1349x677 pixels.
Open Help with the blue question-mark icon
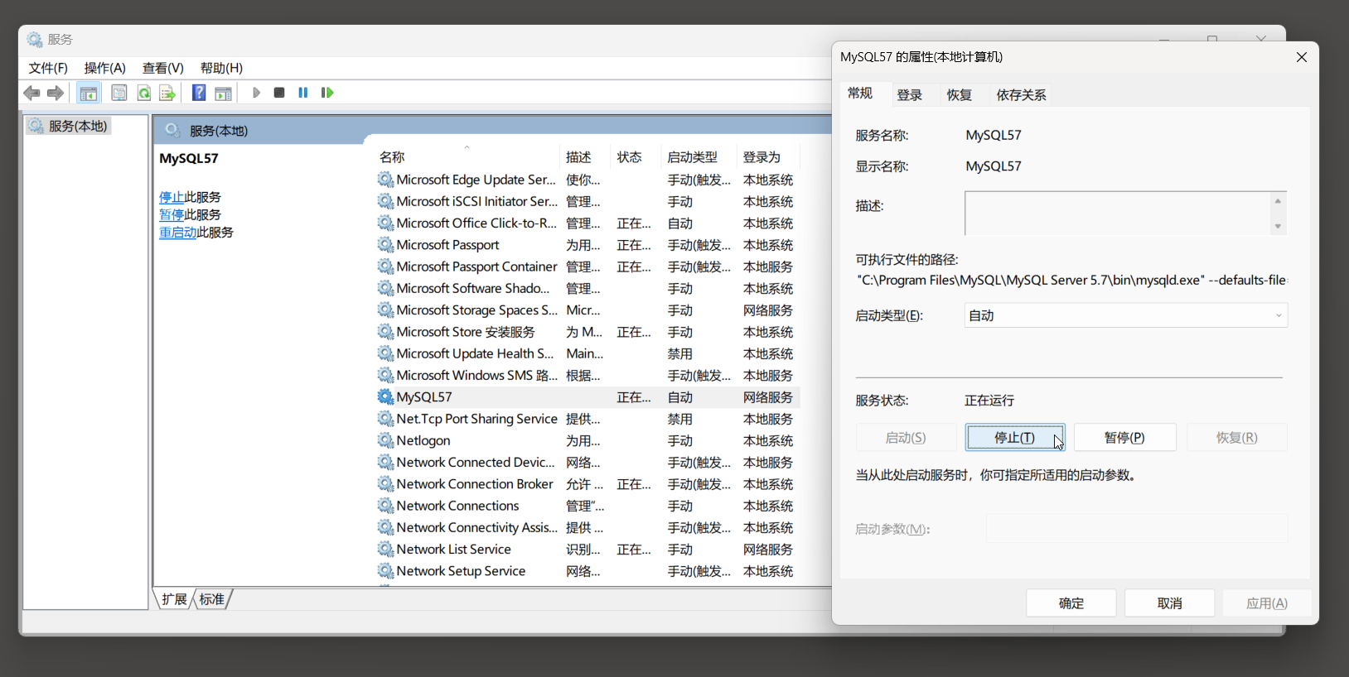point(199,93)
